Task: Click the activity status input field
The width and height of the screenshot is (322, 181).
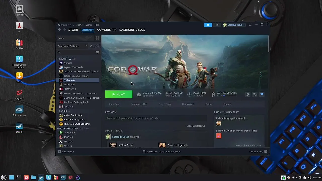Action: (156, 118)
